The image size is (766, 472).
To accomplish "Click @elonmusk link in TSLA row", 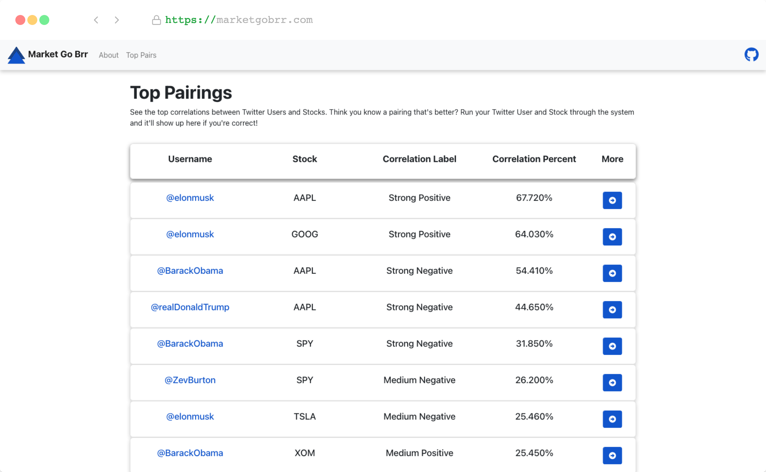I will click(x=190, y=417).
